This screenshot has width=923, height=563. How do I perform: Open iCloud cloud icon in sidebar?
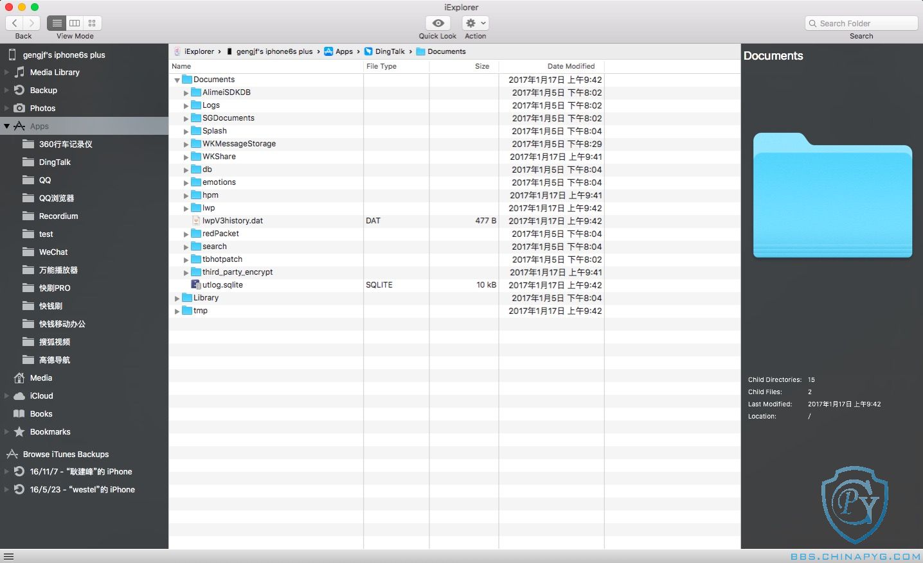coord(19,395)
